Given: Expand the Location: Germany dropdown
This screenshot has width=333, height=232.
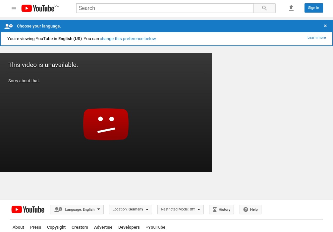Looking at the screenshot, I should tap(131, 209).
